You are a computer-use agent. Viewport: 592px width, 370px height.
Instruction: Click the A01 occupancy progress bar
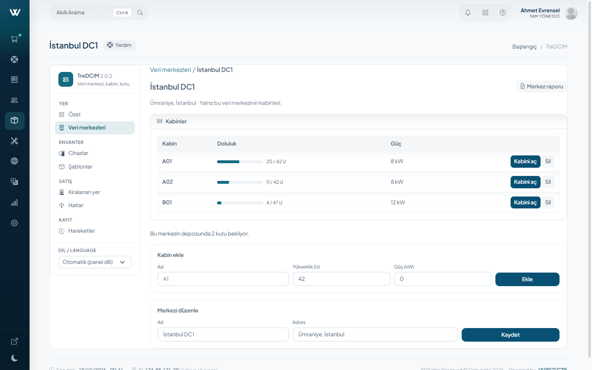click(240, 162)
